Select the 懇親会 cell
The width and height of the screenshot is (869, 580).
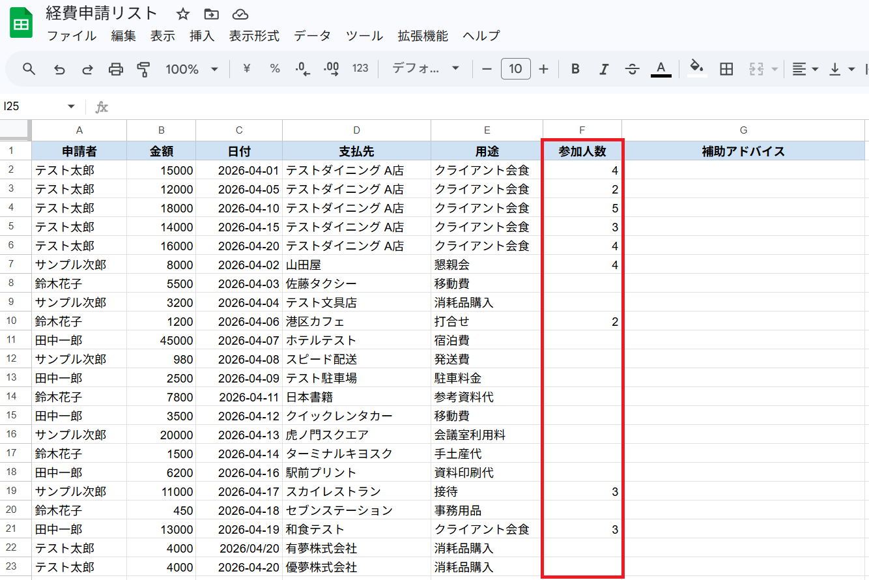[x=487, y=265]
